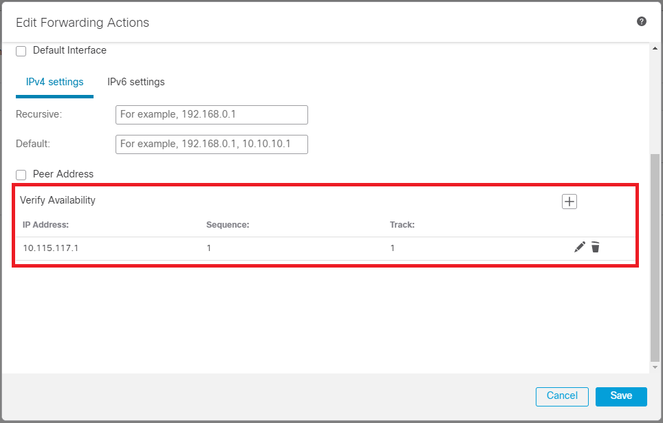Image resolution: width=663 pixels, height=423 pixels.
Task: Click the Track column header
Action: point(402,225)
